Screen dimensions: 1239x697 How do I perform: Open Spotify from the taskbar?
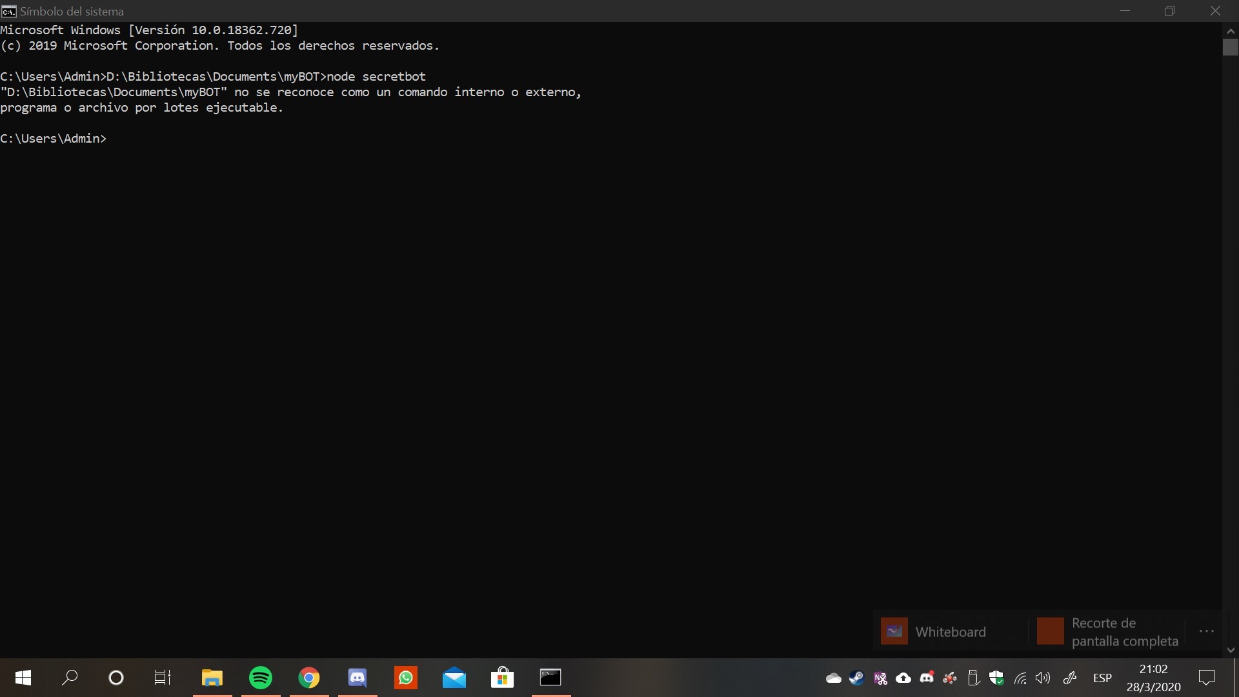(x=261, y=678)
